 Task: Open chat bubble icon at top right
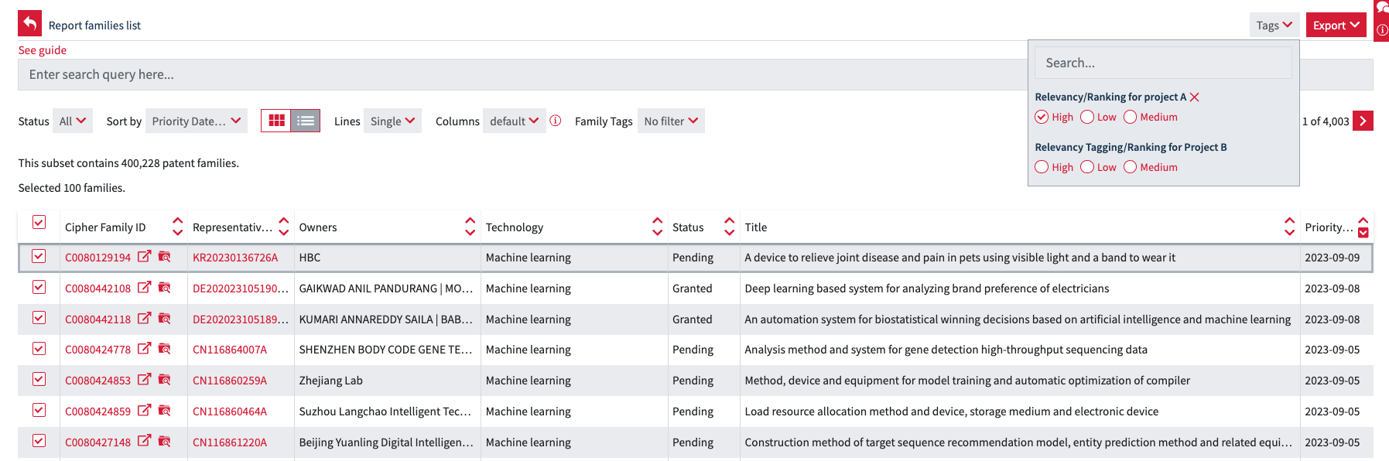1381,8
